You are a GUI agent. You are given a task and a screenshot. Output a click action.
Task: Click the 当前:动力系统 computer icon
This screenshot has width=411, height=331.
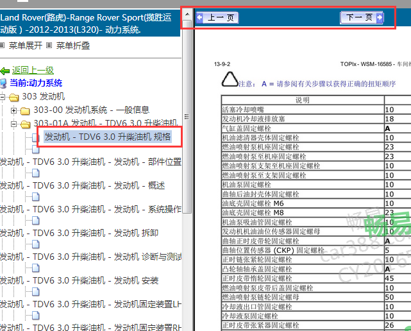click(3, 83)
